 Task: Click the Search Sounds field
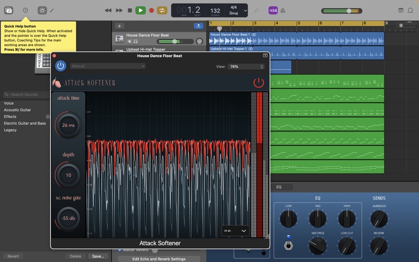coord(27,94)
